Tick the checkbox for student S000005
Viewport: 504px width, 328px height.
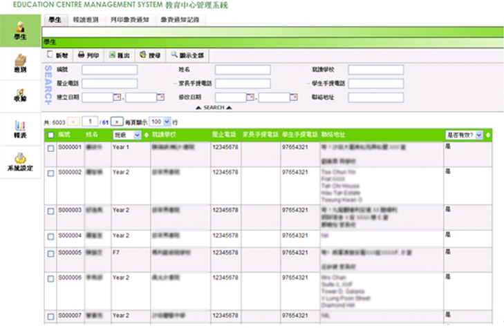(50, 254)
